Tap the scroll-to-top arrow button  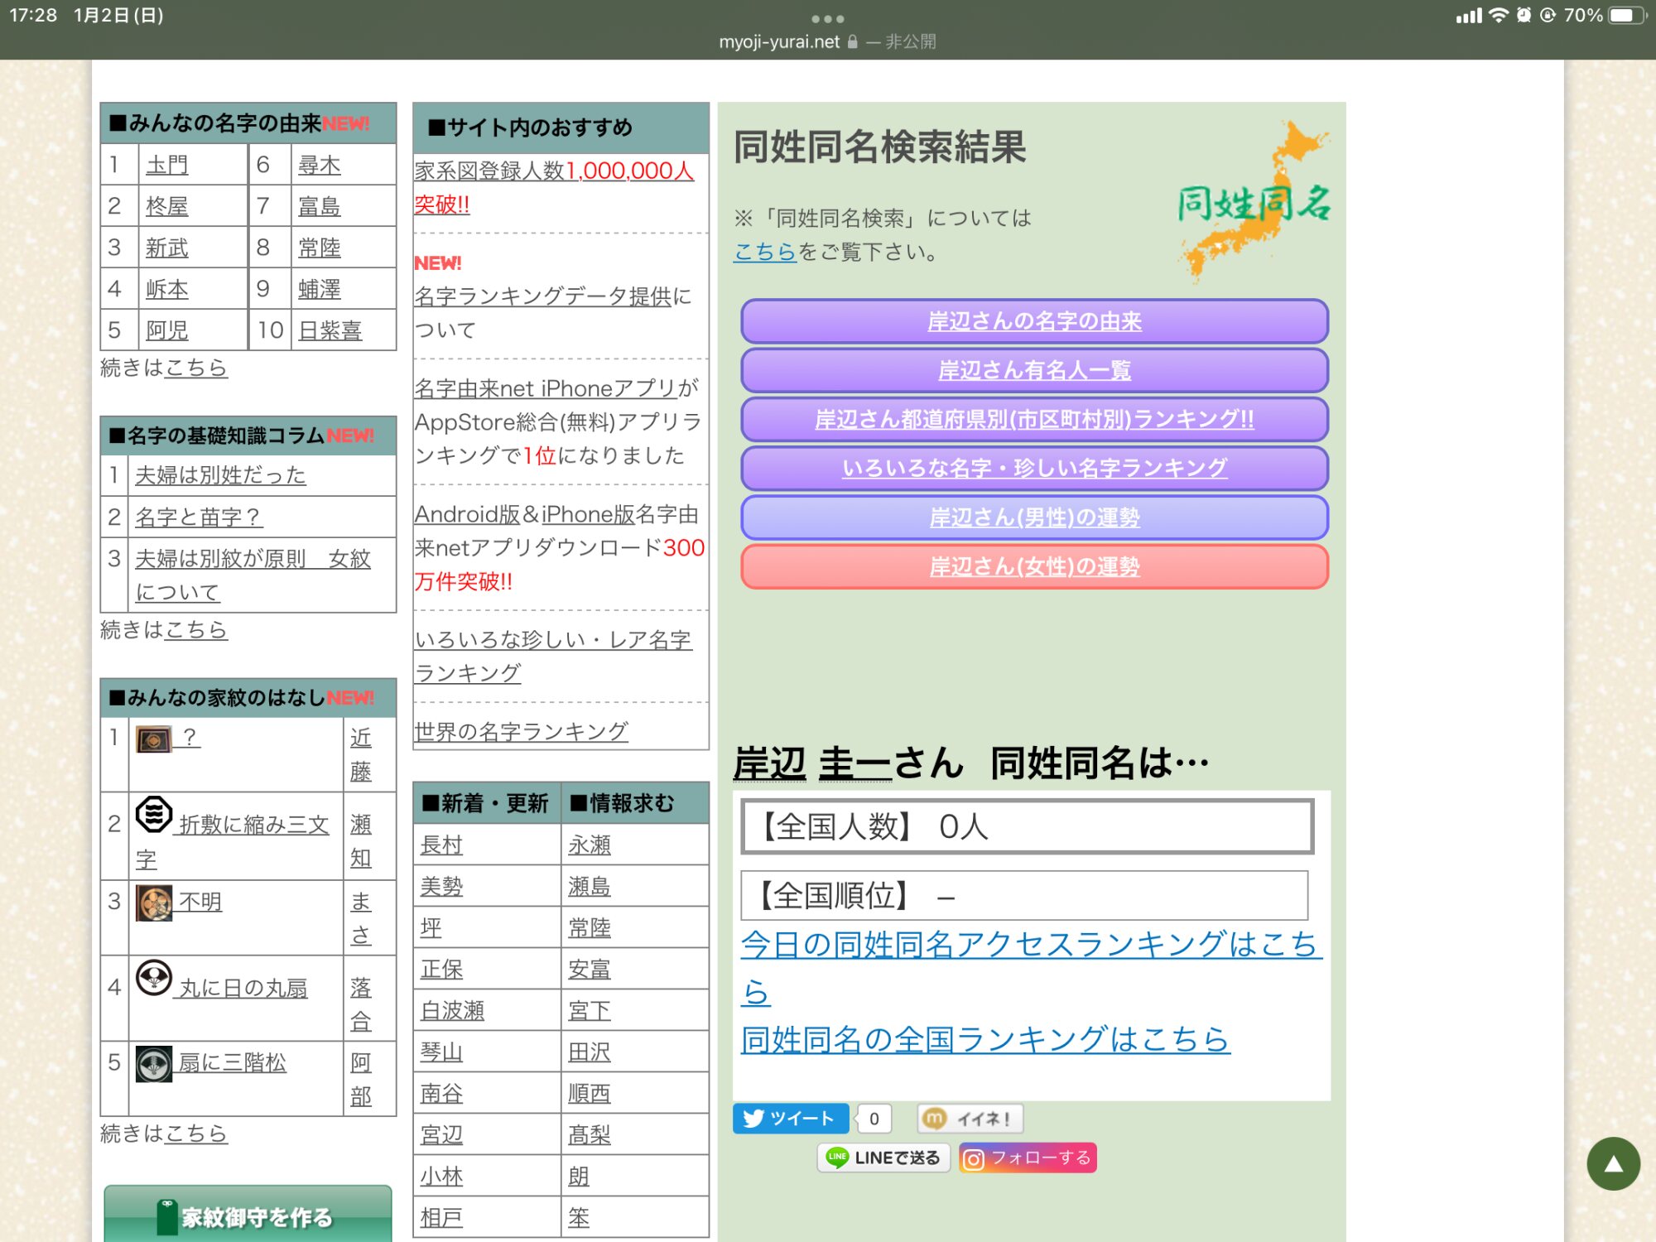click(1612, 1163)
